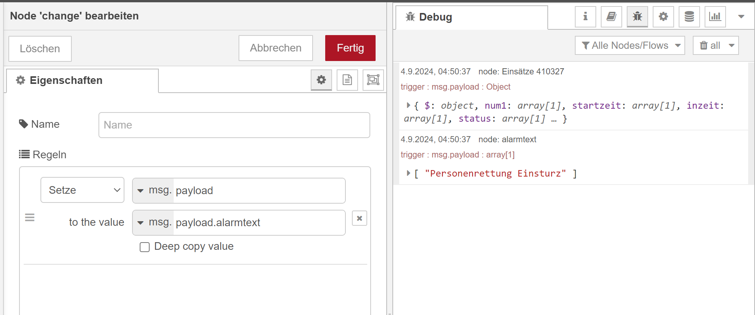Click 'trigger : msg.payload : array[1]' text
The image size is (755, 315).
458,155
